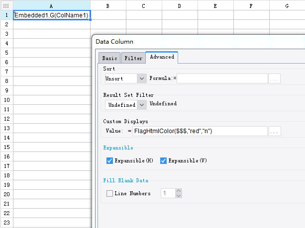The image size is (305, 228).
Task: Open the Sort formula editor ellipsis button
Action: (x=274, y=78)
